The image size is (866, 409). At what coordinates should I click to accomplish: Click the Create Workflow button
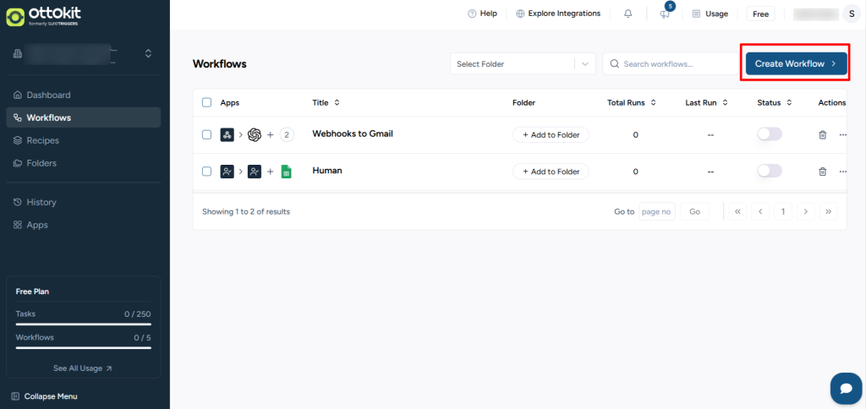[x=795, y=63]
